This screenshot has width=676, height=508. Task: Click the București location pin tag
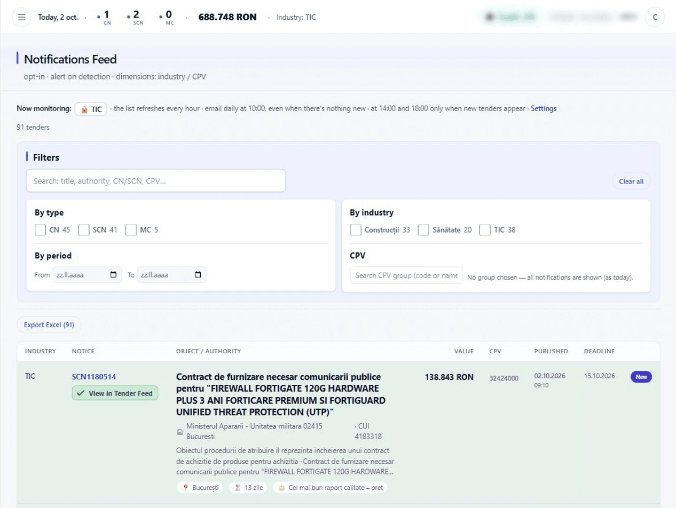[201, 488]
